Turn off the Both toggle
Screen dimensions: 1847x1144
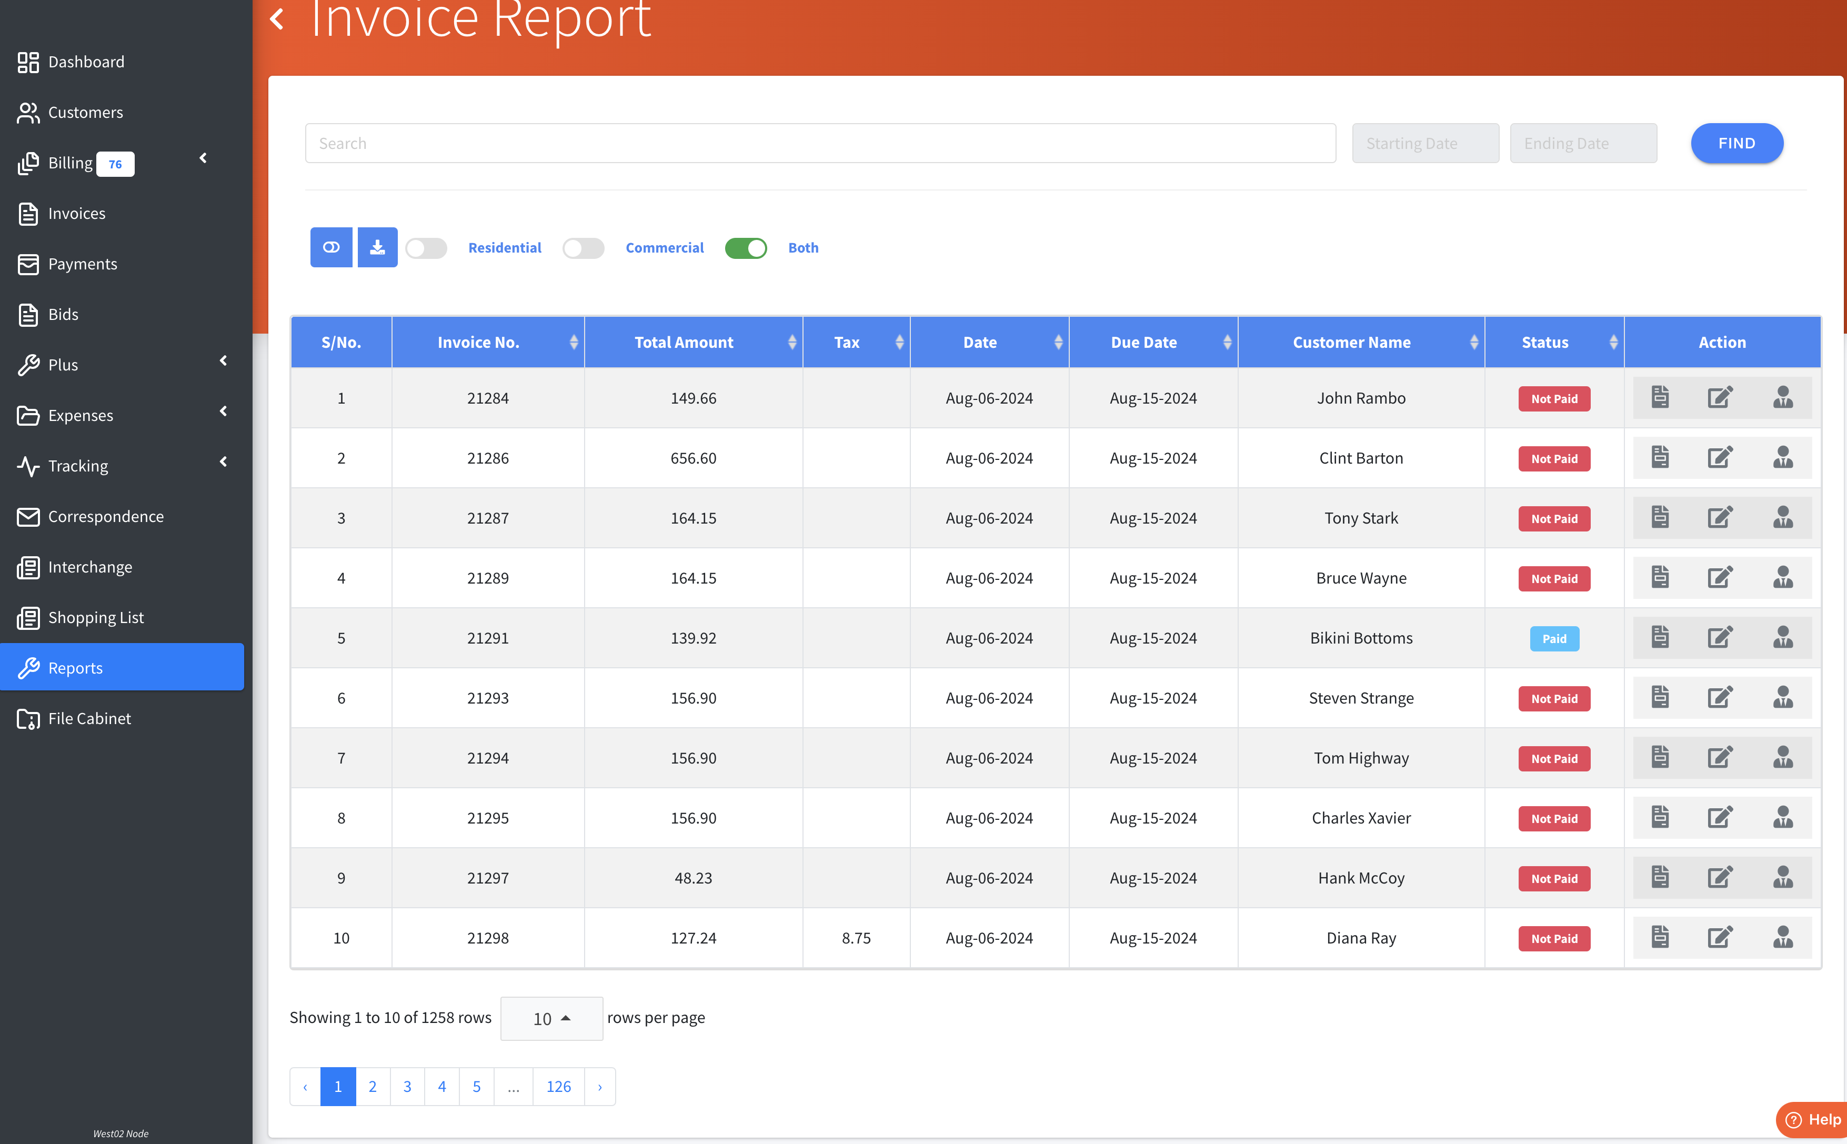pyautogui.click(x=745, y=248)
